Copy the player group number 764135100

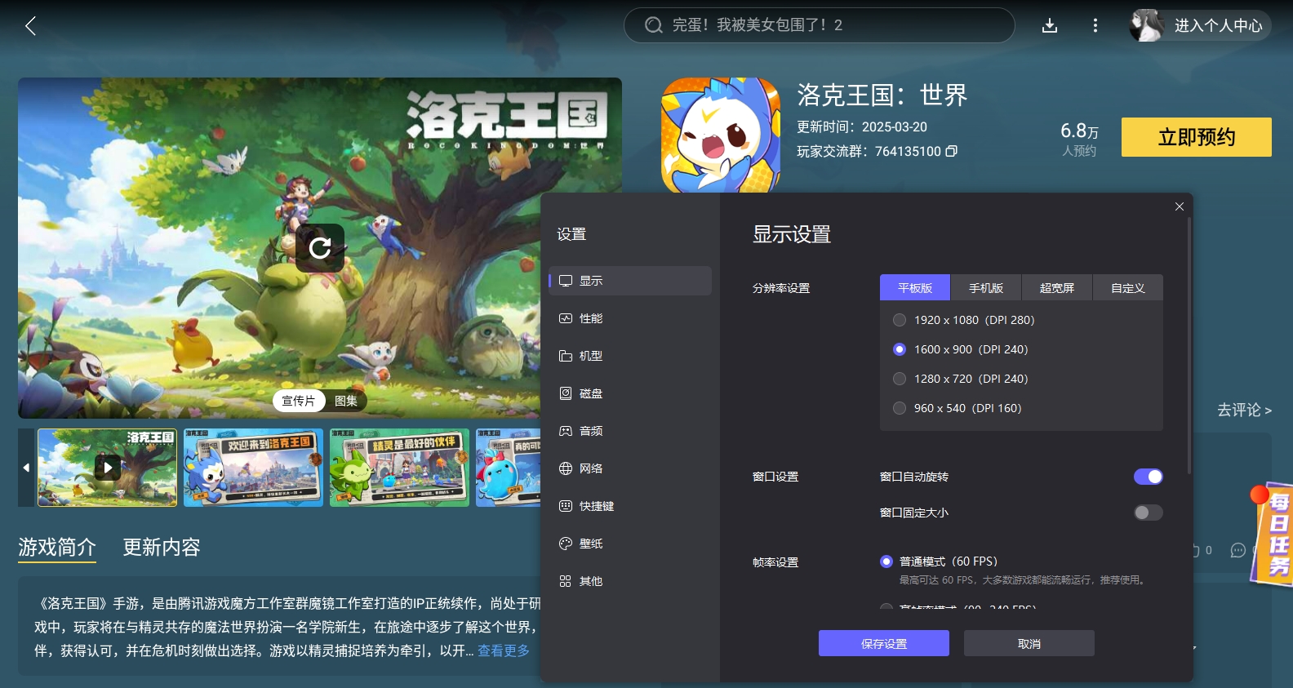[x=951, y=151]
